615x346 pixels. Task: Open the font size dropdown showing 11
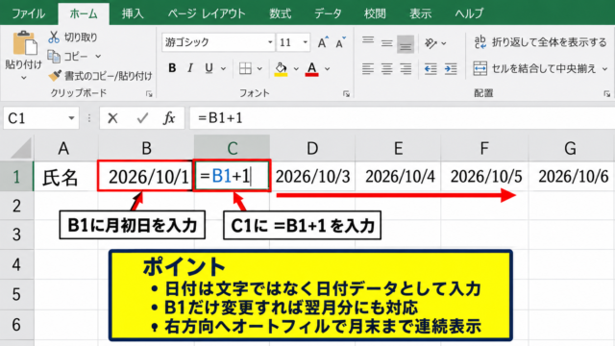click(x=306, y=42)
